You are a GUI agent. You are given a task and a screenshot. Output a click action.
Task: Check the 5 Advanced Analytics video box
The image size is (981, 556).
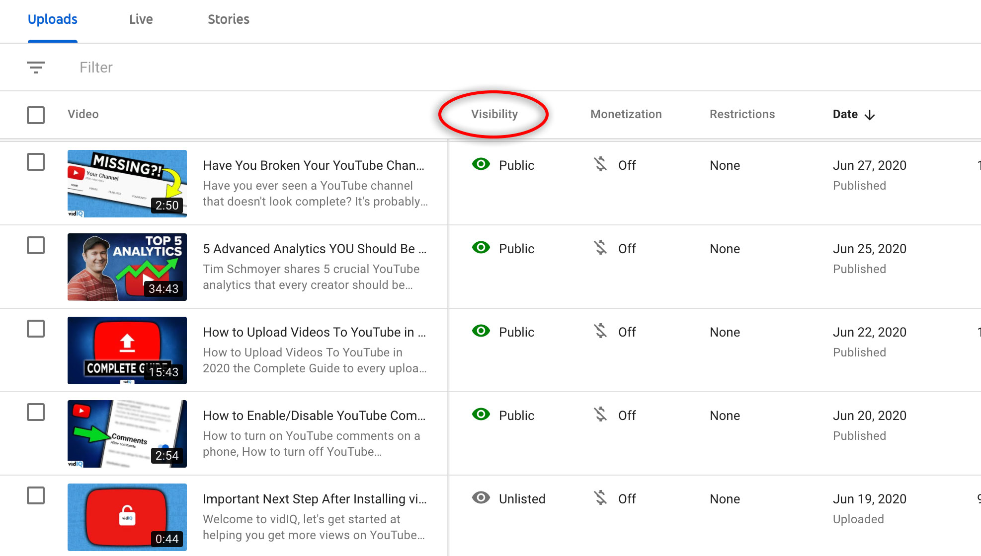pos(36,245)
